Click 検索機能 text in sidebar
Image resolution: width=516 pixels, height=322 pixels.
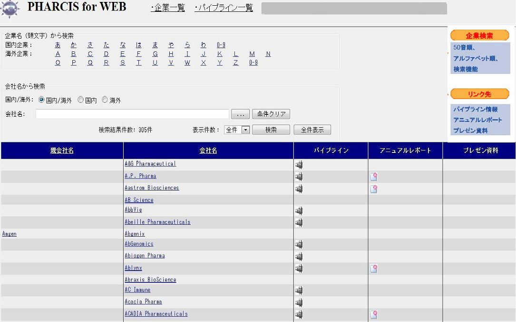[465, 69]
